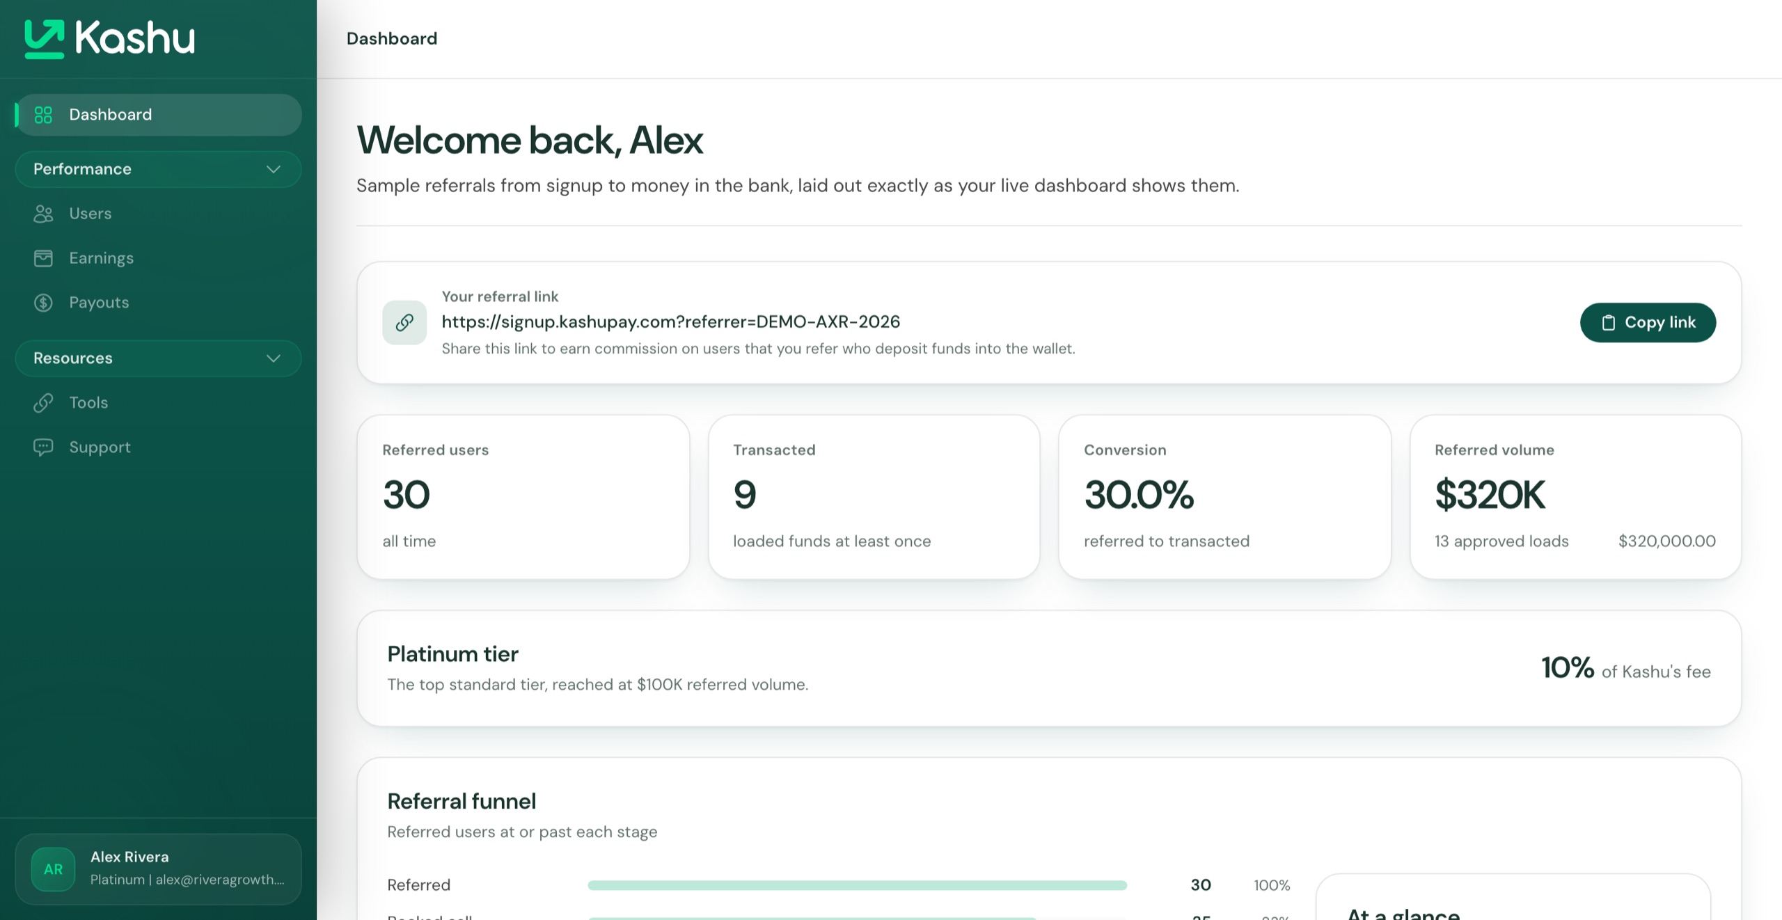1782x920 pixels.
Task: Open the Dashboard sidebar item
Action: tap(159, 115)
